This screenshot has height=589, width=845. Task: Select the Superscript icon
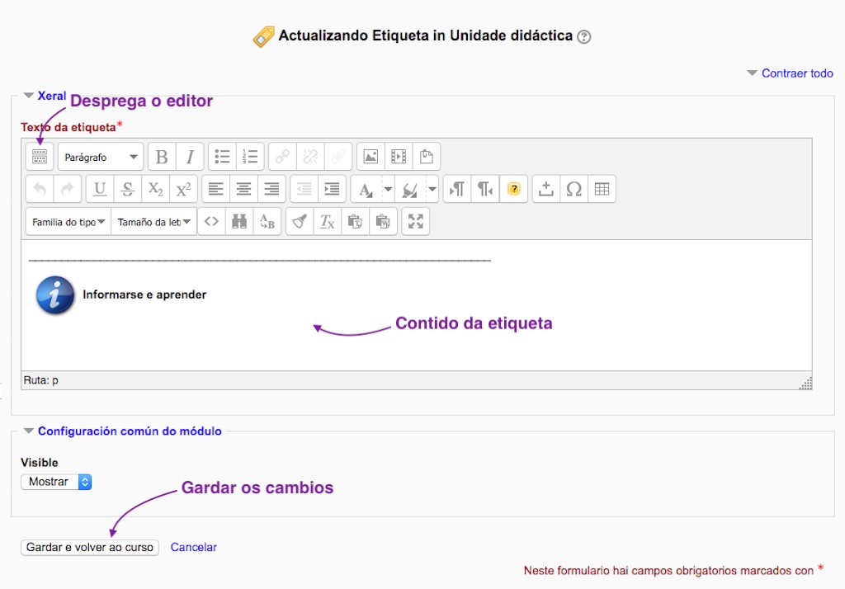182,189
